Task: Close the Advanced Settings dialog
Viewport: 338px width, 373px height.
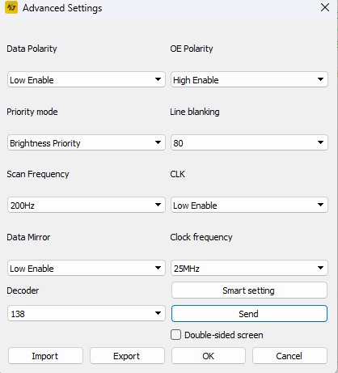Action: point(325,7)
